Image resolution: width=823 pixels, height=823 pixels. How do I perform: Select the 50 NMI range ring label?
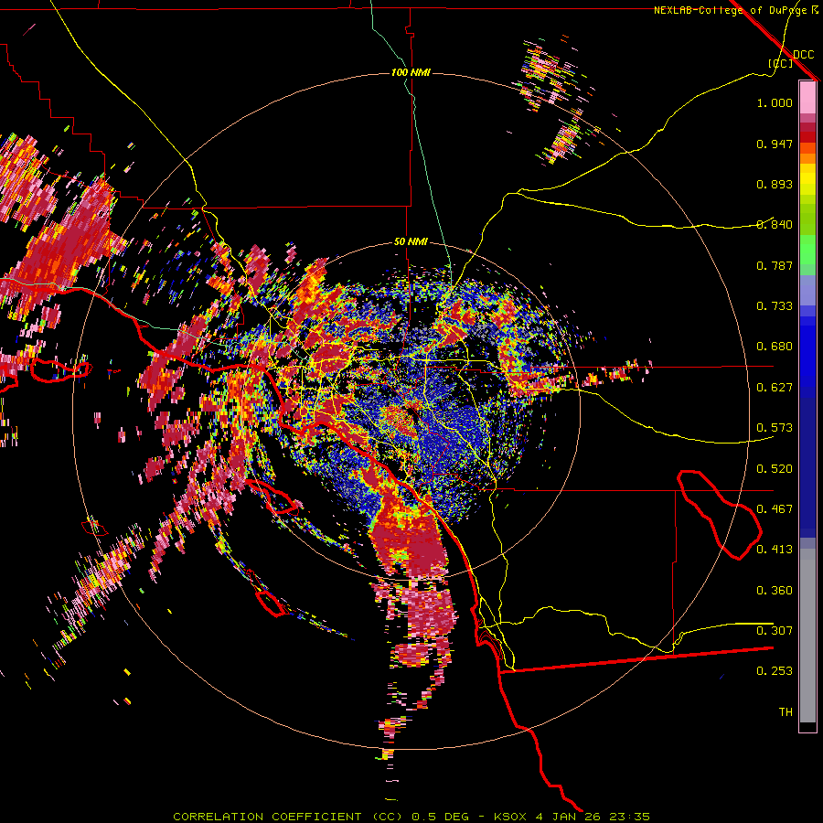[x=411, y=241]
